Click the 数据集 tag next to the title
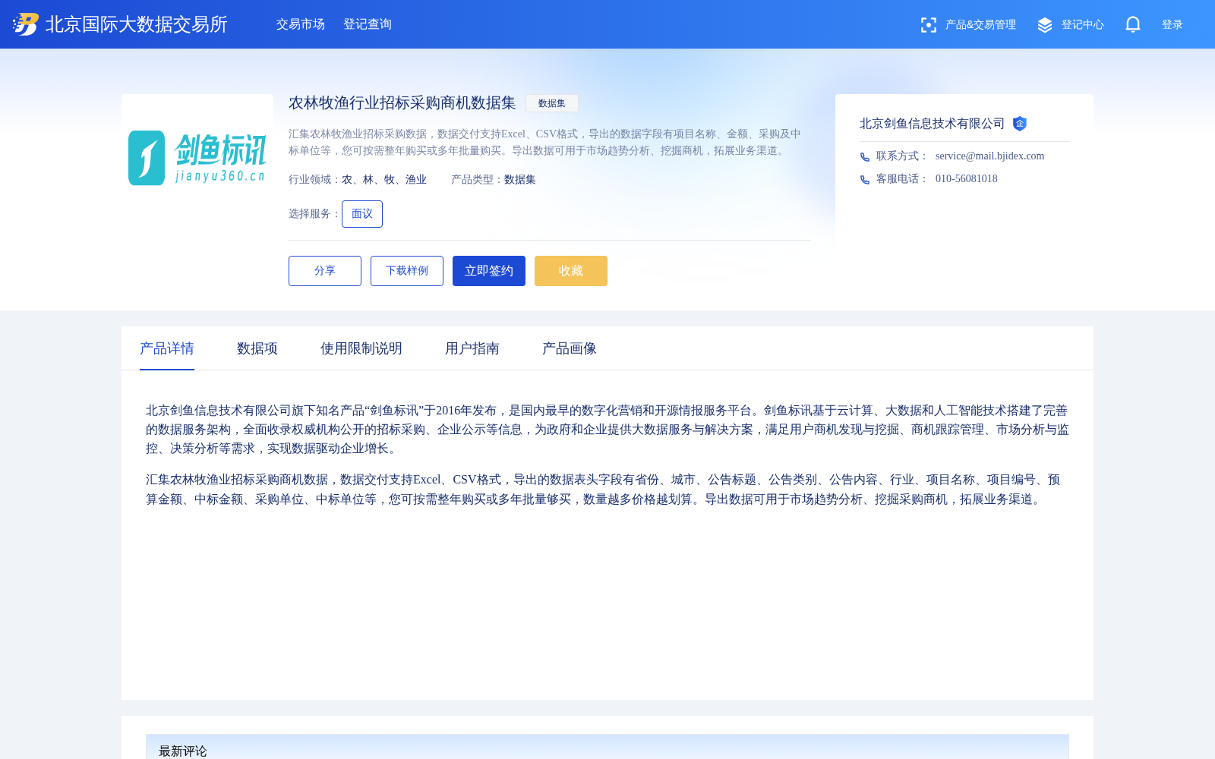Image resolution: width=1215 pixels, height=759 pixels. 552,103
